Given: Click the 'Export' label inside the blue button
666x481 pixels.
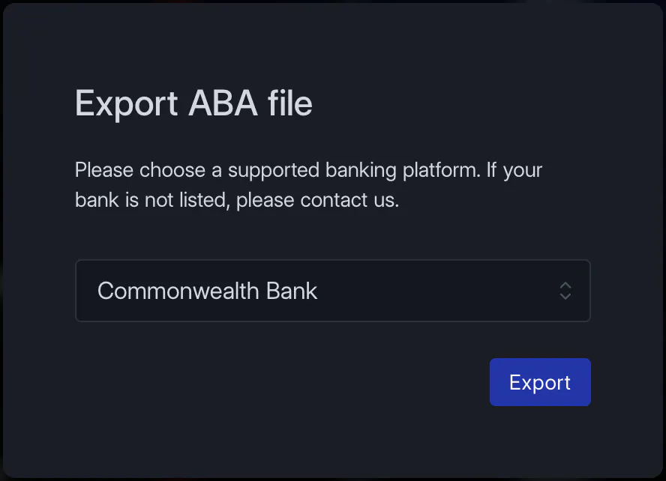Looking at the screenshot, I should point(540,383).
